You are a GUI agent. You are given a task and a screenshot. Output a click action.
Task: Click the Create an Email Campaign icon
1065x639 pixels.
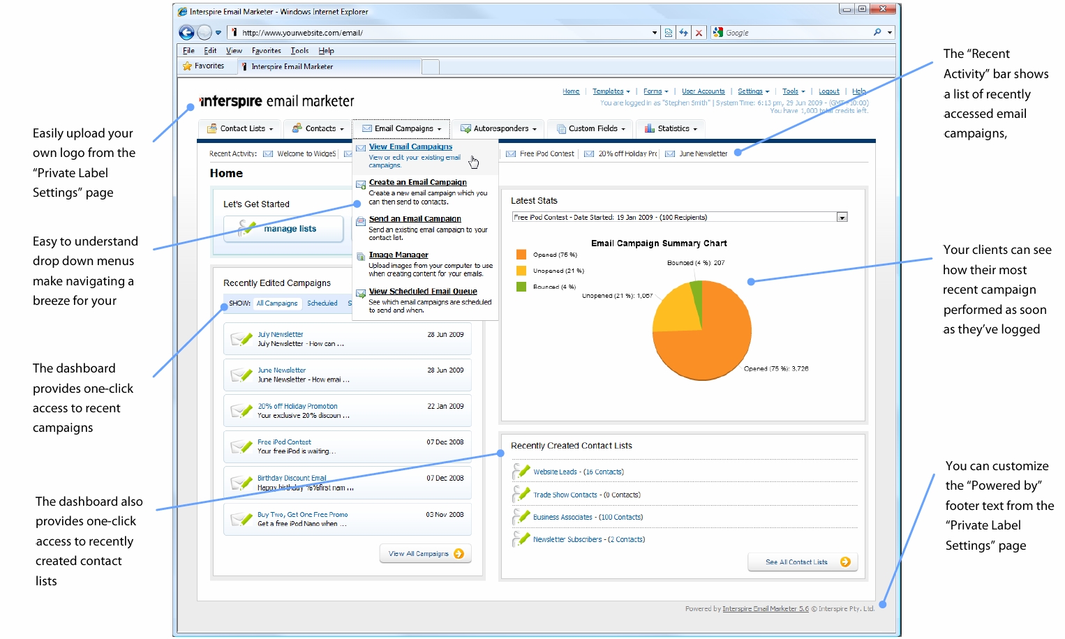click(361, 185)
